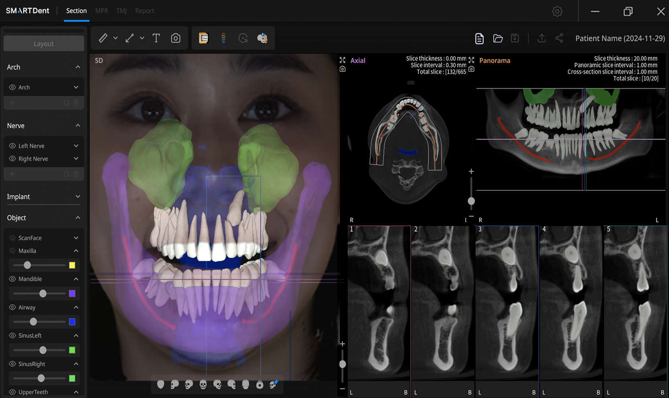Select the angle measurement tool

point(129,38)
